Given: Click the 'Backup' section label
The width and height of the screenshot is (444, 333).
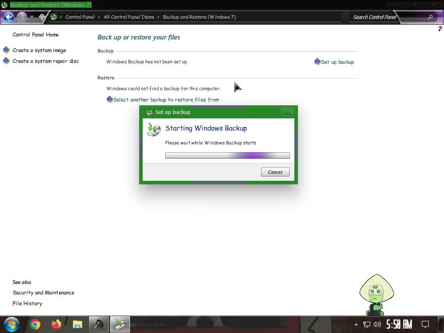Looking at the screenshot, I should click(105, 51).
